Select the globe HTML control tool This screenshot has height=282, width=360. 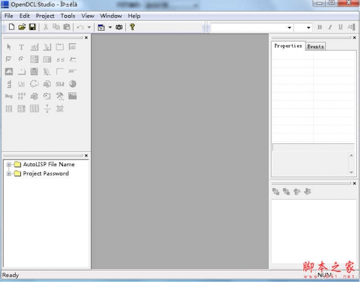[x=73, y=84]
